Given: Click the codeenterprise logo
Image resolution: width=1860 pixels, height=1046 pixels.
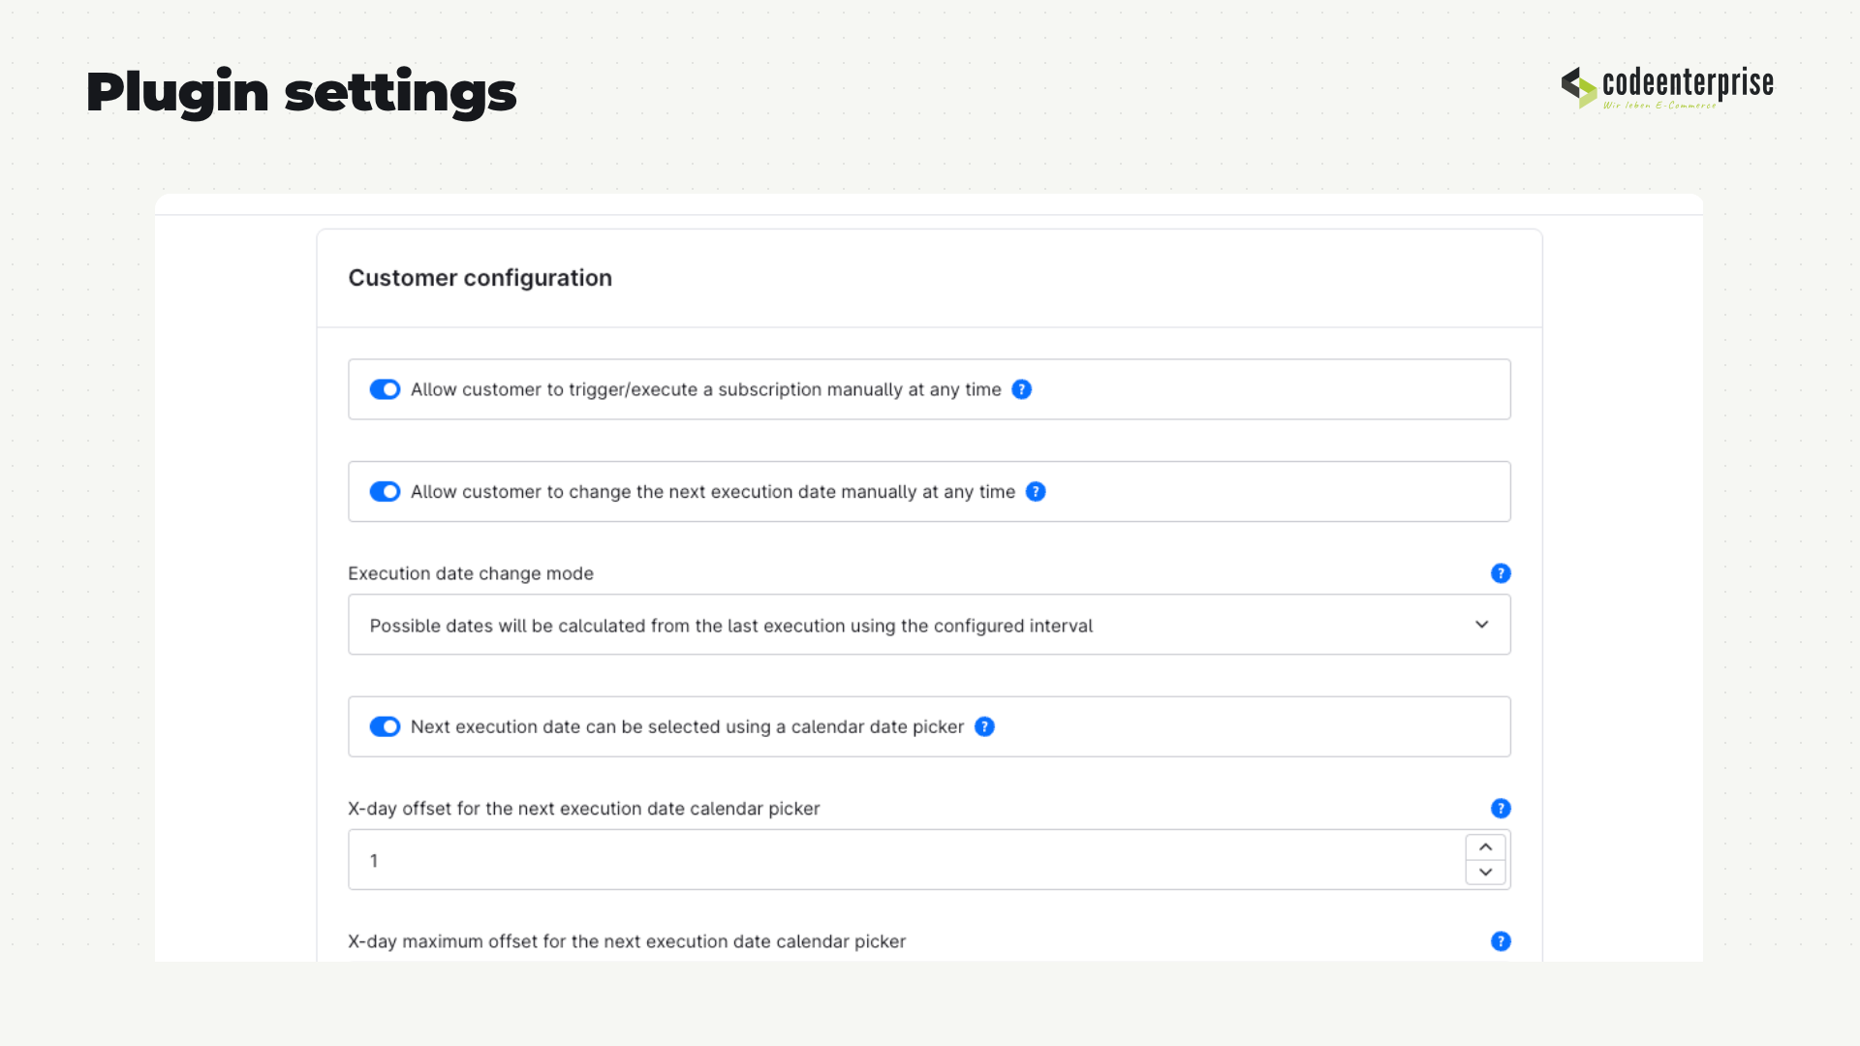Looking at the screenshot, I should click(x=1667, y=87).
